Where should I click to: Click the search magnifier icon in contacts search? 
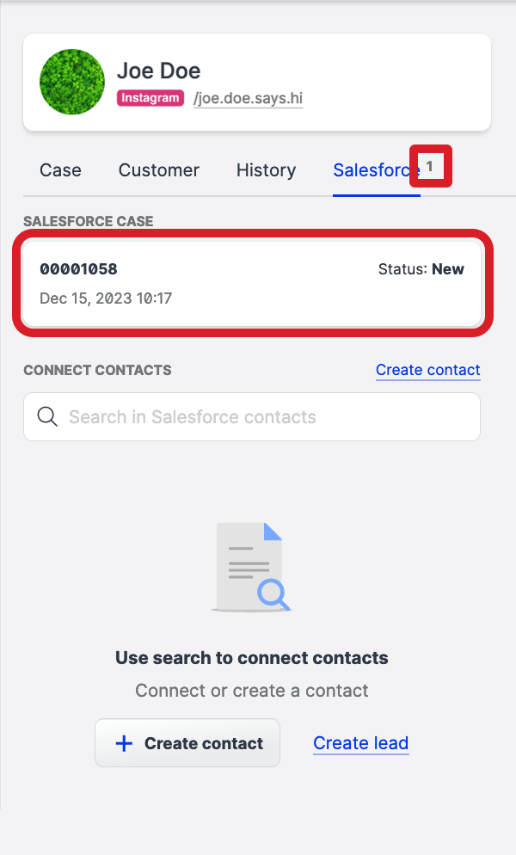pos(47,416)
